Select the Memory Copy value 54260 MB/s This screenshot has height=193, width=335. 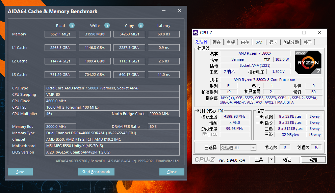129,34
